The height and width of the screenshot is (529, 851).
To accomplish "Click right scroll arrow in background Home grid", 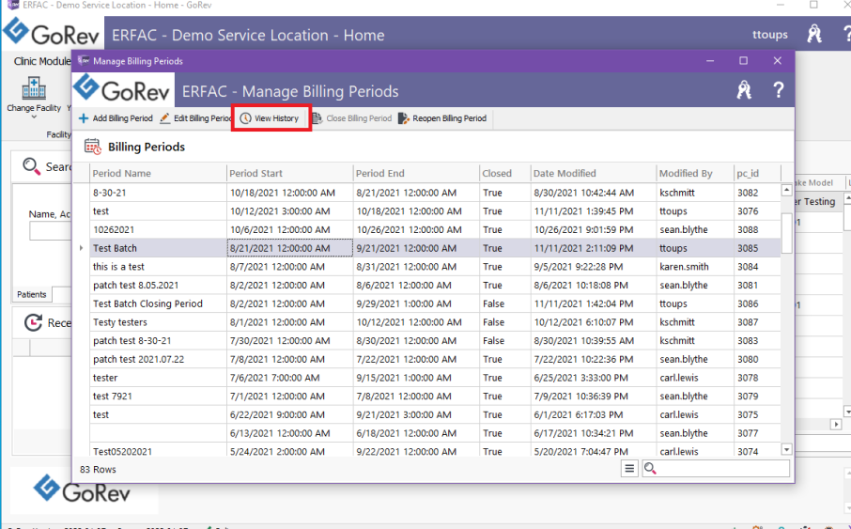I will tap(836, 424).
